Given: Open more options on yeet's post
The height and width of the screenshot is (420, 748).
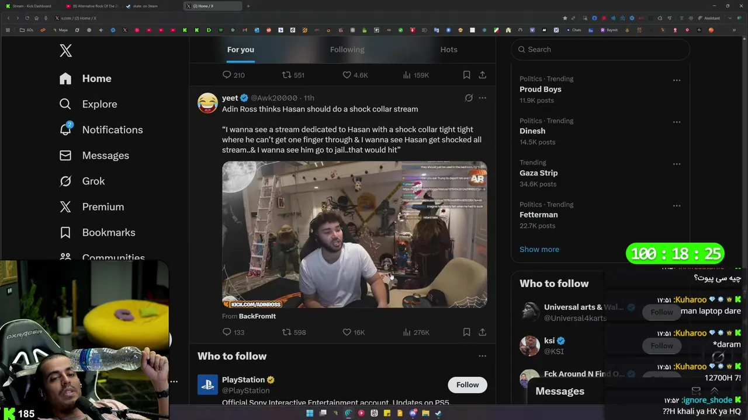Looking at the screenshot, I should coord(482,98).
